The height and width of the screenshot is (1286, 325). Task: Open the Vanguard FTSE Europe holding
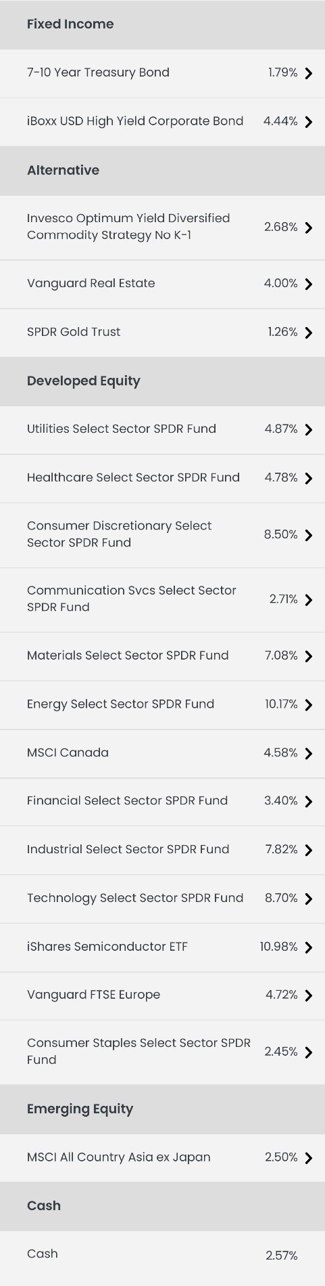tap(162, 995)
